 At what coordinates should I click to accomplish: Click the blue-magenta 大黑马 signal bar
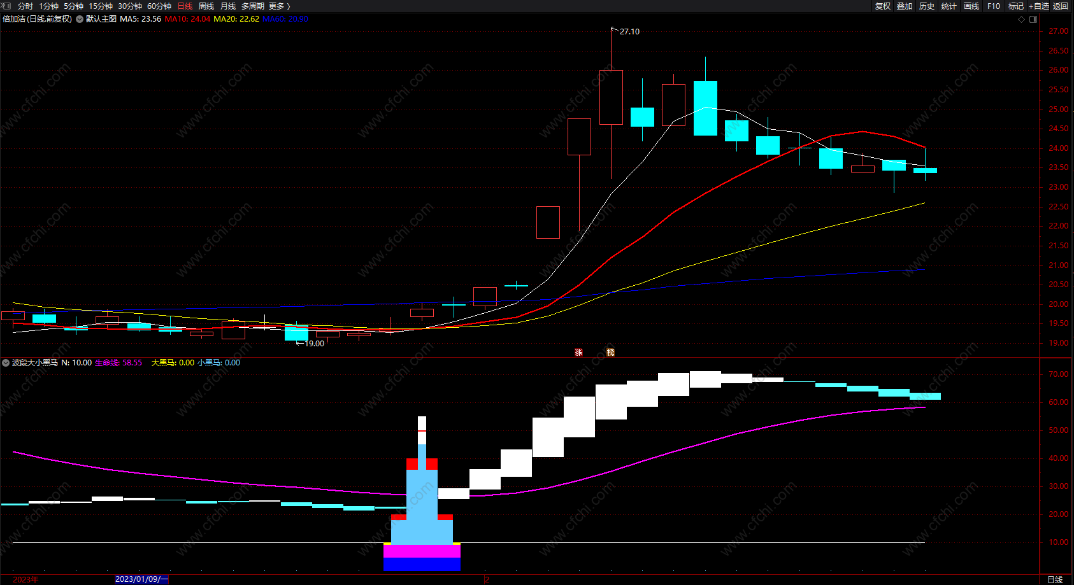[422, 558]
